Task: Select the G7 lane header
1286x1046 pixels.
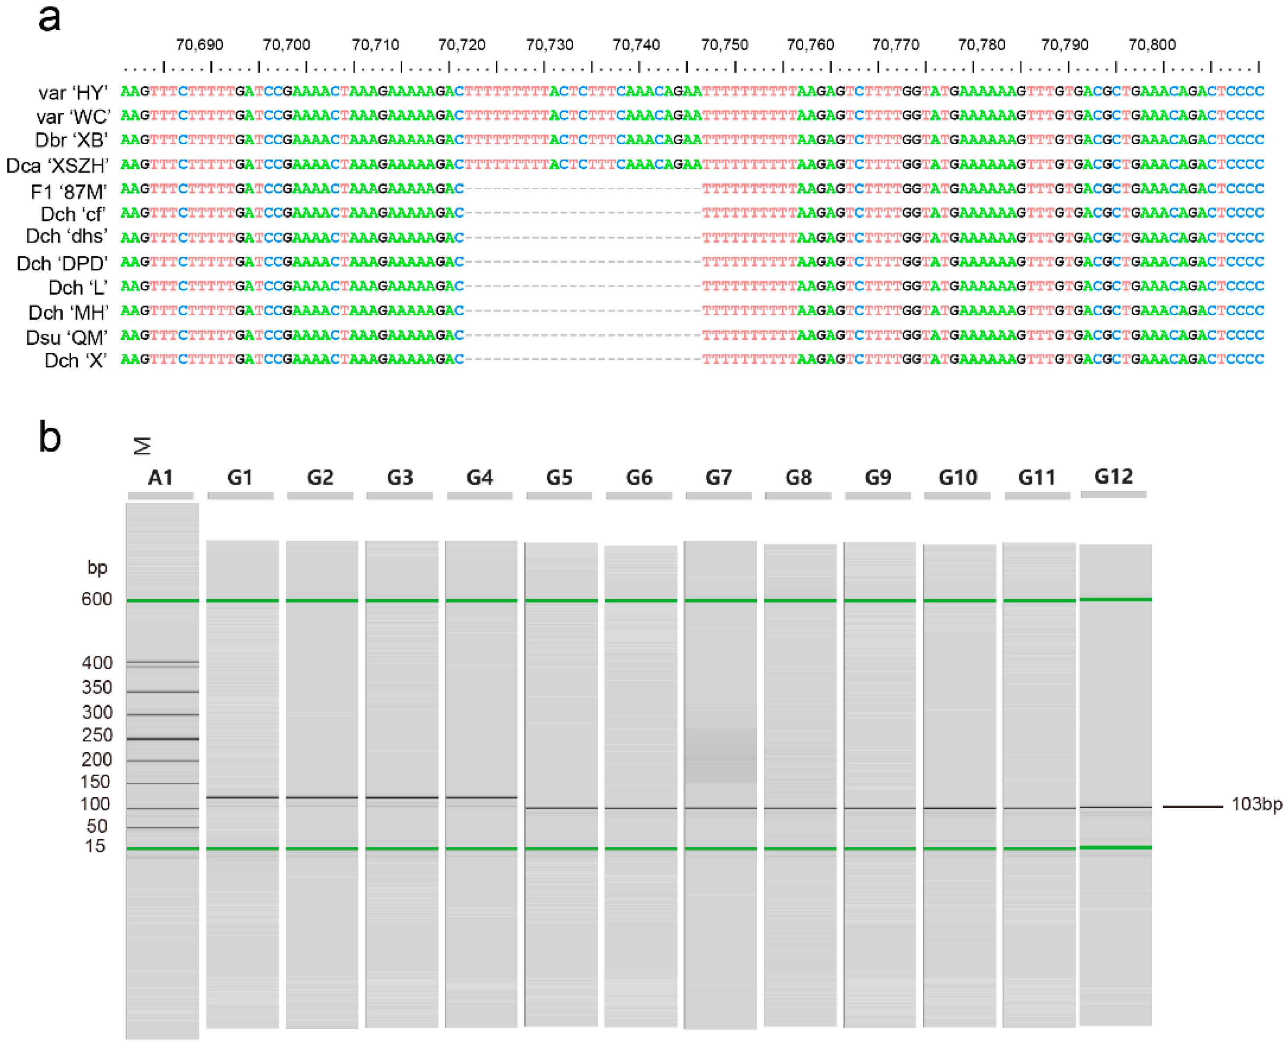Action: pos(718,478)
